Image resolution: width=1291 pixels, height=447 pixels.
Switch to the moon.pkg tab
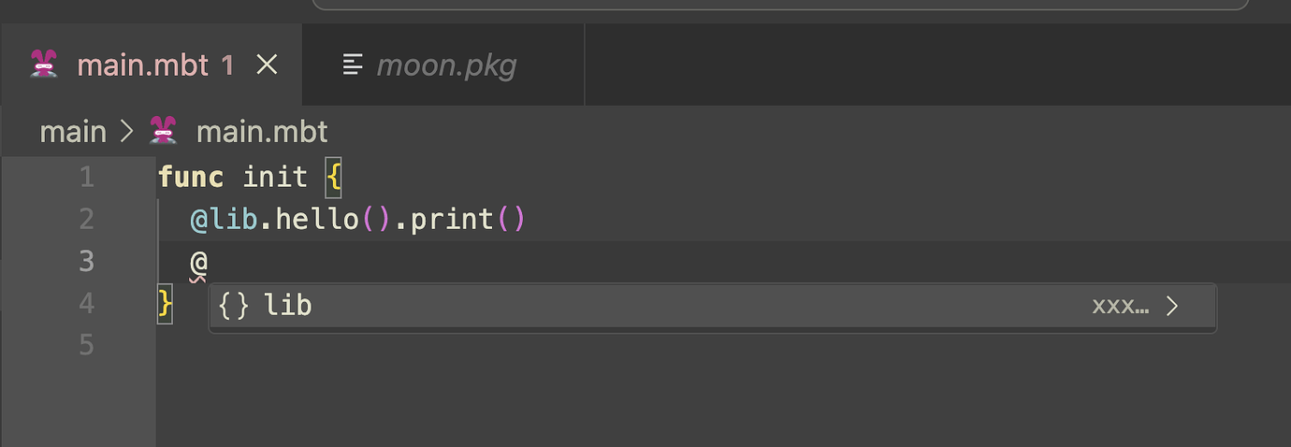[445, 65]
